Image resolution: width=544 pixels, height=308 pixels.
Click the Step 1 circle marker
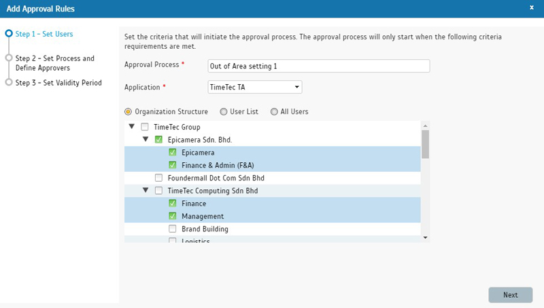[9, 33]
